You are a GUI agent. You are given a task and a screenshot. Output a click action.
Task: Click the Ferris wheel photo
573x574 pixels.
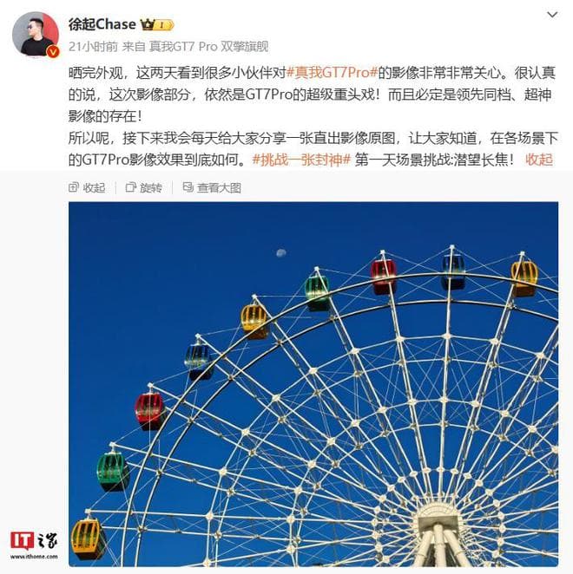[313, 383]
